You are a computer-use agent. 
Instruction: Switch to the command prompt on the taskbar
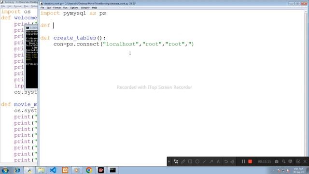(112, 170)
